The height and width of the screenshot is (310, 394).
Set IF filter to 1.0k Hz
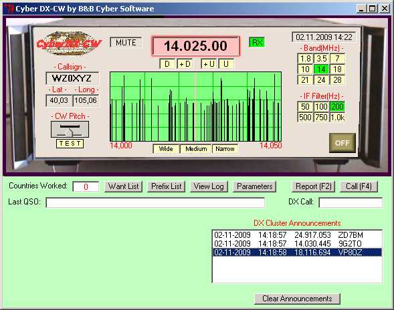click(337, 118)
